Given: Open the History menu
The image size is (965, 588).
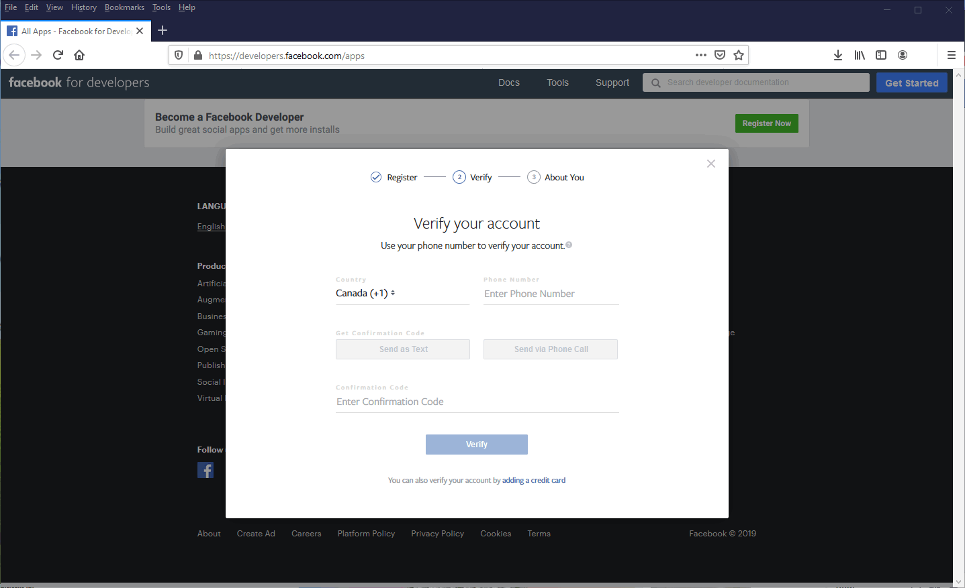Looking at the screenshot, I should (x=84, y=7).
